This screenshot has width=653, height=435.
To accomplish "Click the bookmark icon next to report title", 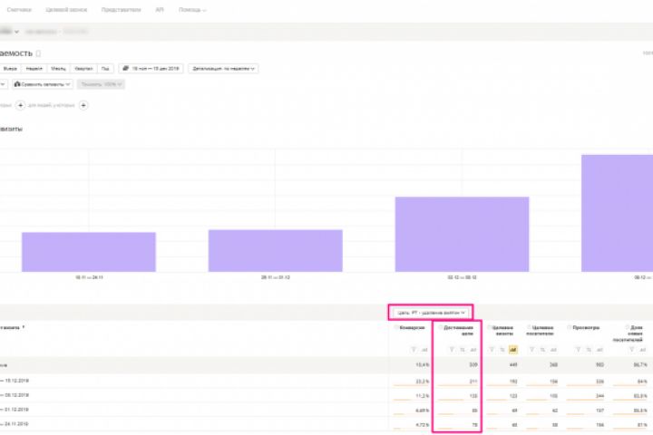I will 38,53.
